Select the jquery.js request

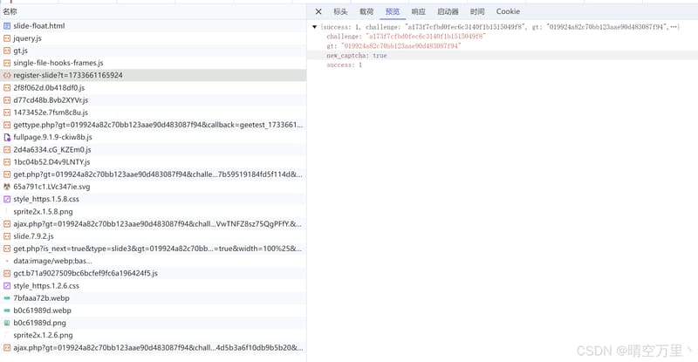click(x=154, y=38)
